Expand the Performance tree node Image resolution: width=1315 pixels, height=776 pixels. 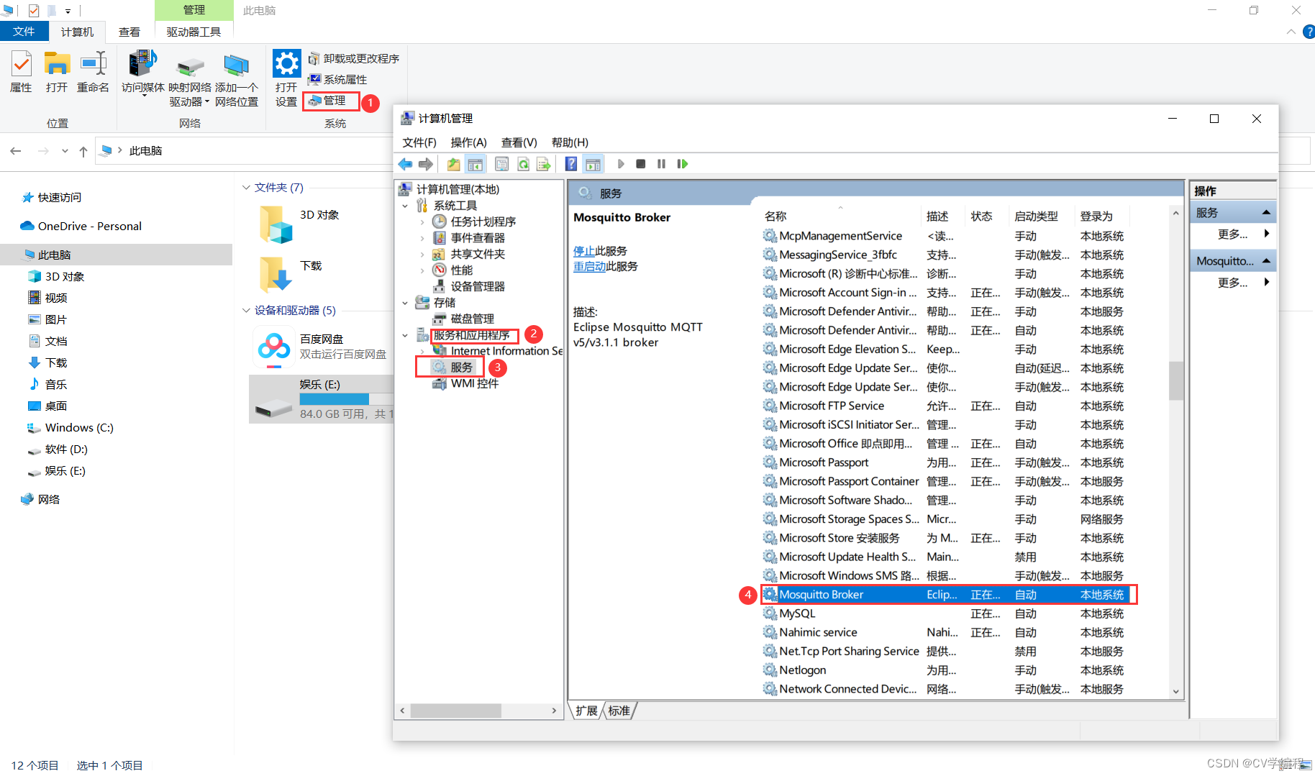click(x=422, y=270)
